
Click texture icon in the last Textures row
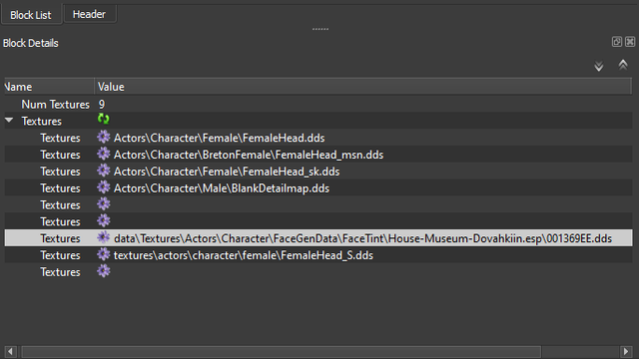point(104,271)
